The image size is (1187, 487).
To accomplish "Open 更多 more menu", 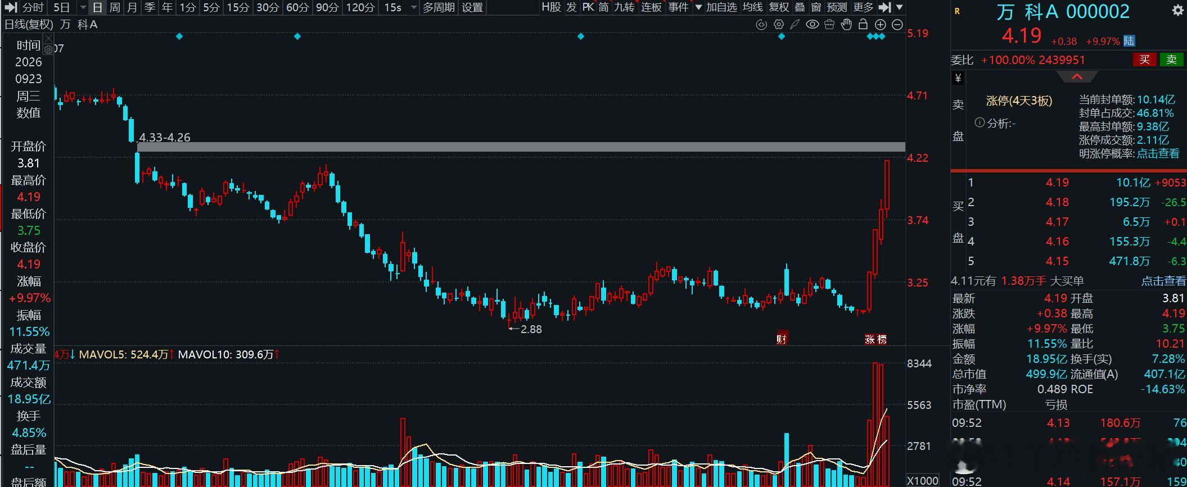I will [863, 7].
